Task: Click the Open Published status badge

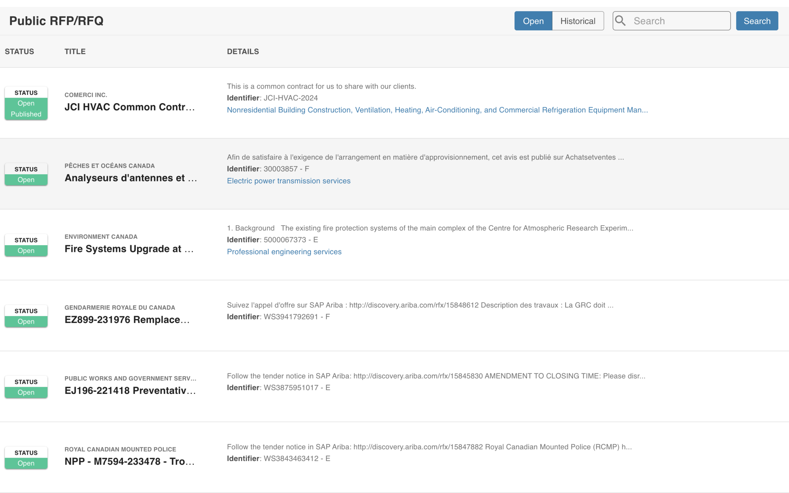Action: click(26, 109)
